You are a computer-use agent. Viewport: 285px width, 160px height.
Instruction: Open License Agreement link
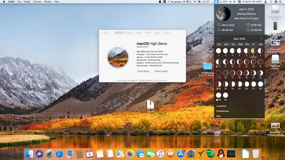[x=160, y=80]
